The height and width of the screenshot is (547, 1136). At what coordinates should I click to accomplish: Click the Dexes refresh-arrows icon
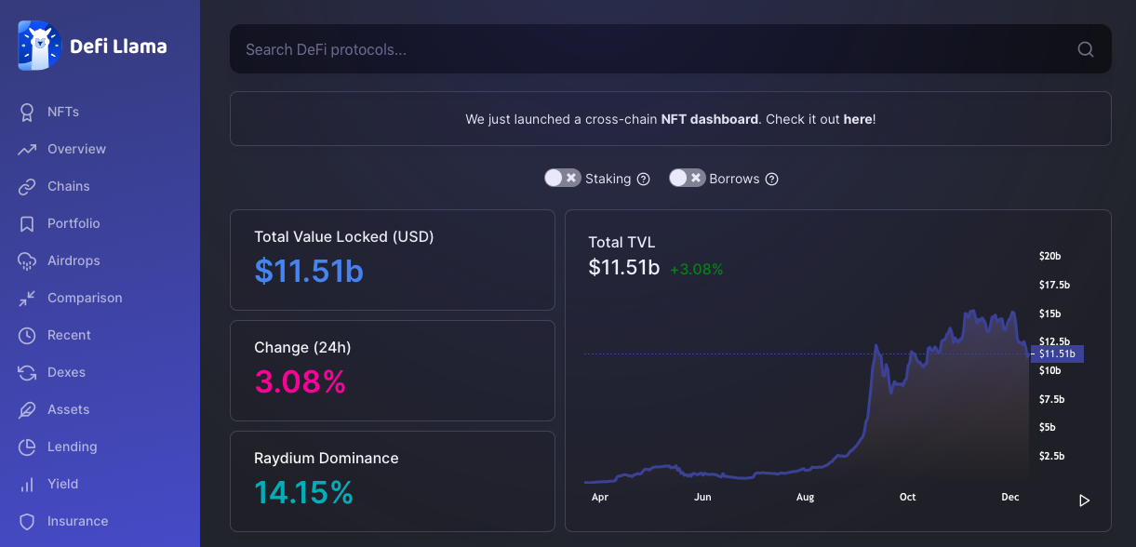coord(27,372)
